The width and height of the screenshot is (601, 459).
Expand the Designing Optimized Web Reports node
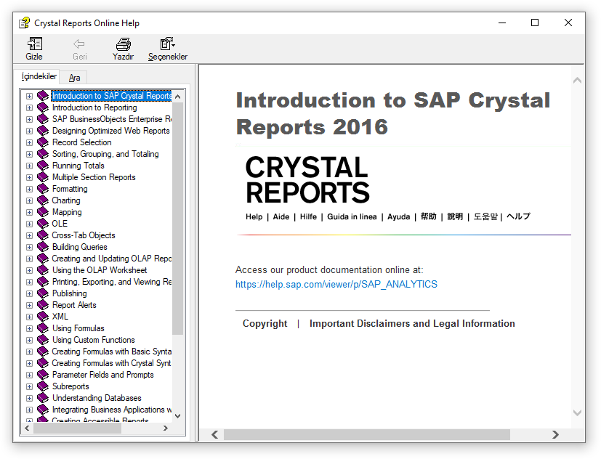[29, 131]
